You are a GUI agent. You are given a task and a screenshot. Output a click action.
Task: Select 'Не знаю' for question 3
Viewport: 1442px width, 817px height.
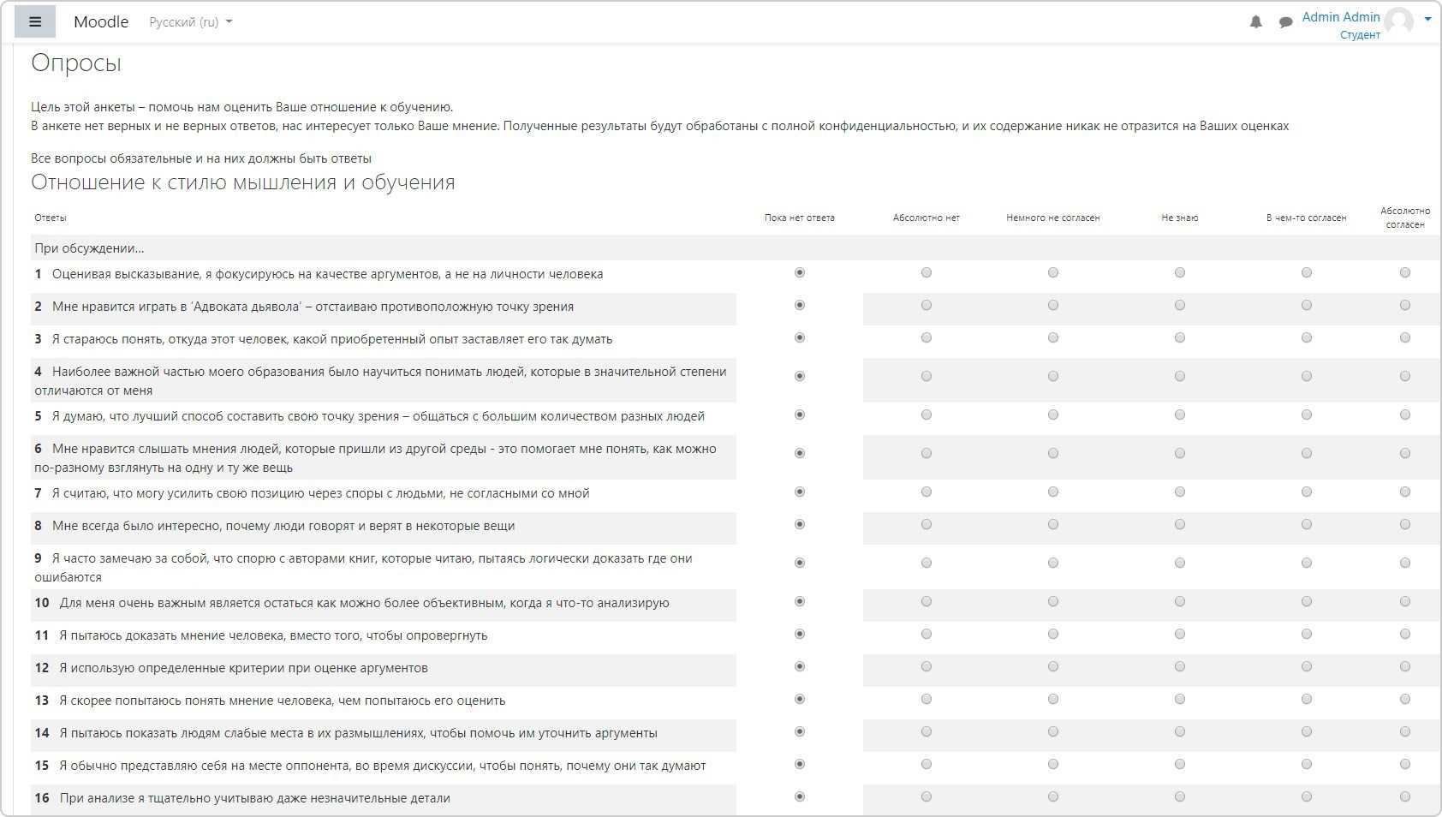pos(1180,338)
